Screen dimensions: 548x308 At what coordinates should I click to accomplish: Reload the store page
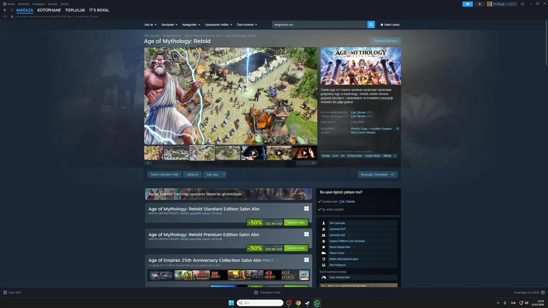click(5, 16)
